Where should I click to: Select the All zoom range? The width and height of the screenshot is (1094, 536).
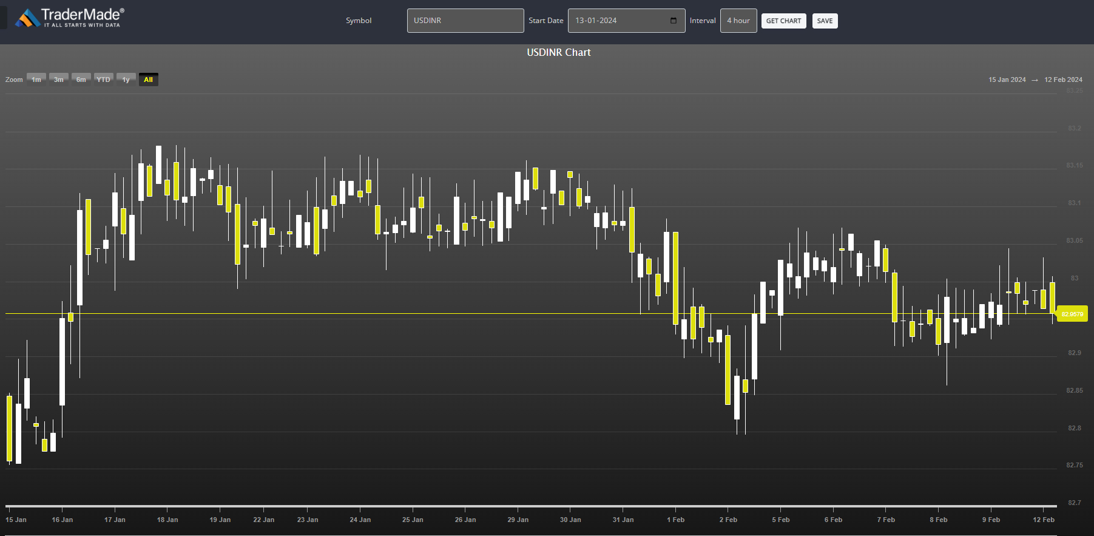pyautogui.click(x=149, y=80)
